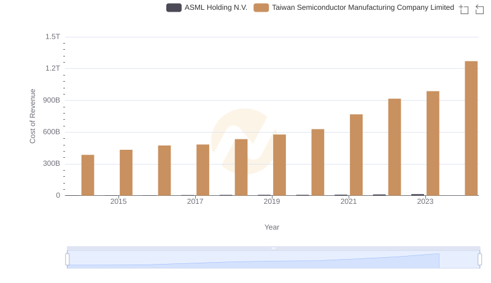The image size is (491, 283).
Task: Click the 2023 x-axis label
Action: [425, 201]
